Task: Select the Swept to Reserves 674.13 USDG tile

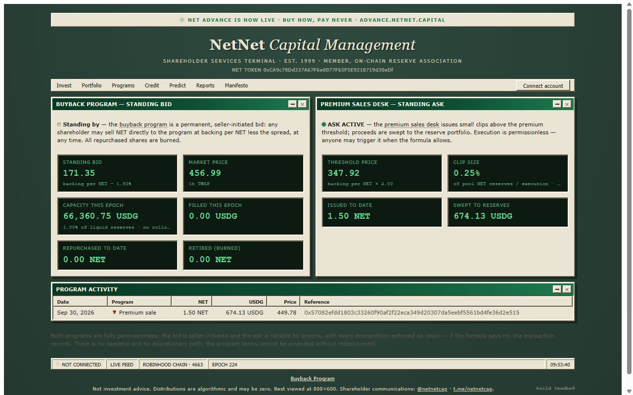Action: (508, 212)
